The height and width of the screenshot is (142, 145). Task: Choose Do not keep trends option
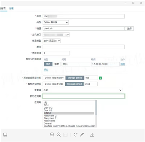click(x=54, y=84)
